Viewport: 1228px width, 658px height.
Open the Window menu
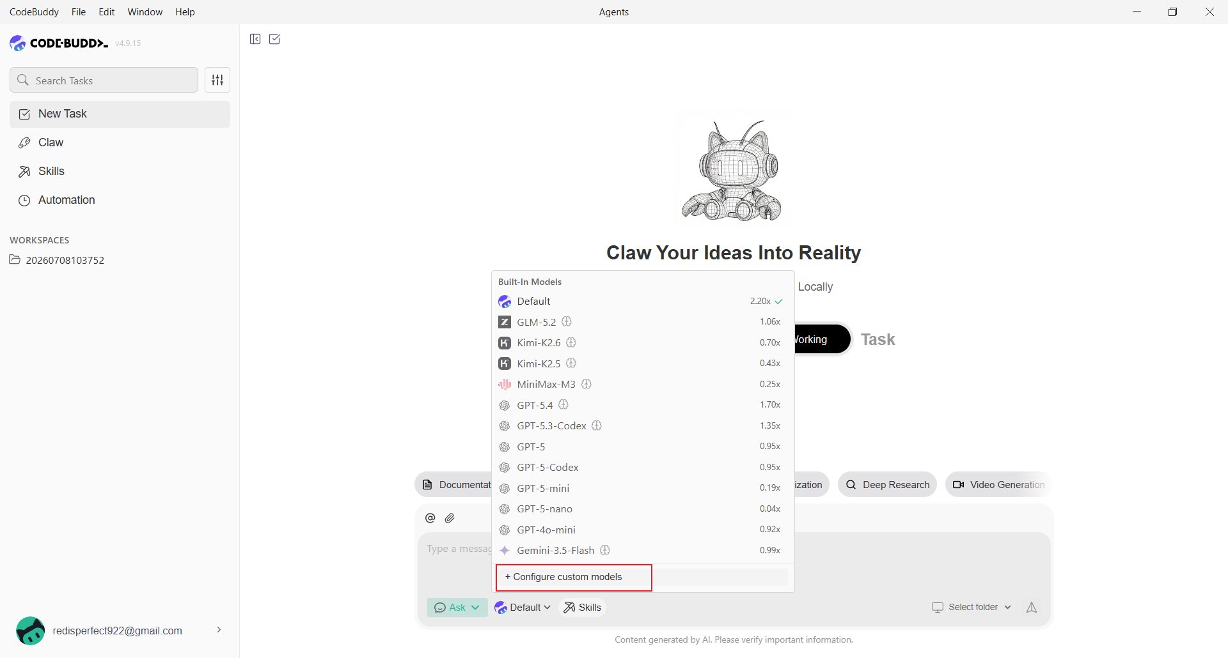(145, 12)
